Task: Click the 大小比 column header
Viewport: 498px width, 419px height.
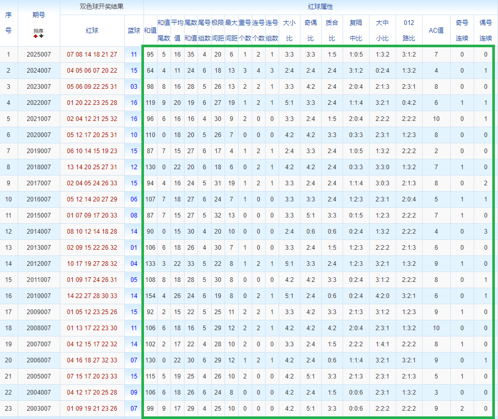Action: click(289, 31)
